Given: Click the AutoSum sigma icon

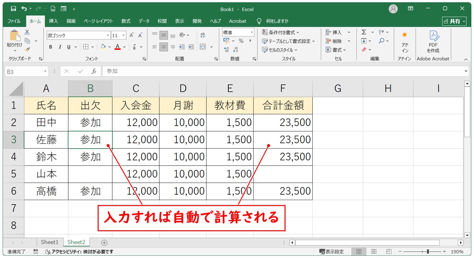Looking at the screenshot, I should pos(364,32).
